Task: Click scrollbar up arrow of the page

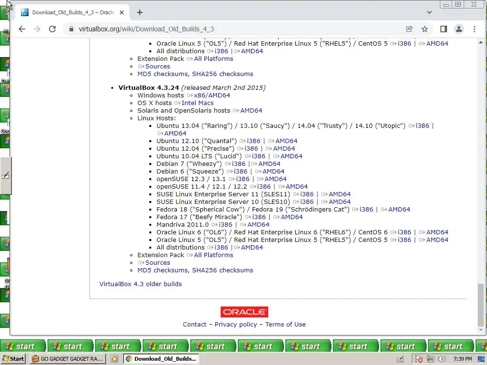Action: [x=480, y=42]
